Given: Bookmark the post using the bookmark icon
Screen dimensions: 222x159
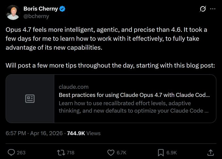Looking at the screenshot, I should 161,153.
